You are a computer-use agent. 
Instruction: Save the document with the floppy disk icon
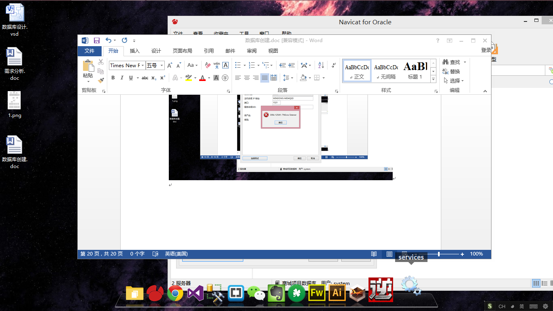(97, 40)
